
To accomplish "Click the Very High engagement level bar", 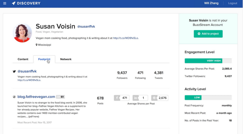I will point(208,61).
